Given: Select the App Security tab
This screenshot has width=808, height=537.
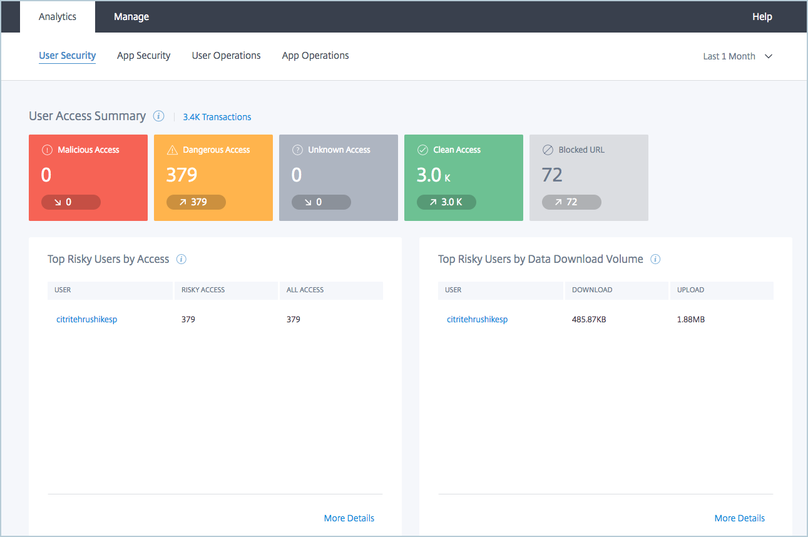Looking at the screenshot, I should tap(143, 56).
